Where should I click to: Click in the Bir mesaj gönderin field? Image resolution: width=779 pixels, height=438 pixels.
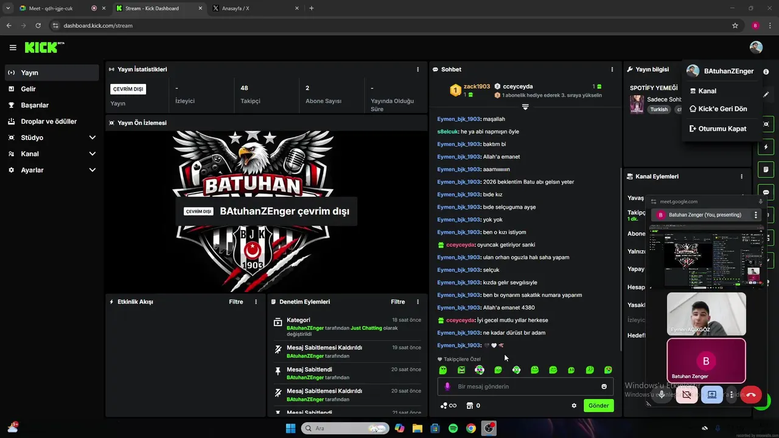pos(526,386)
